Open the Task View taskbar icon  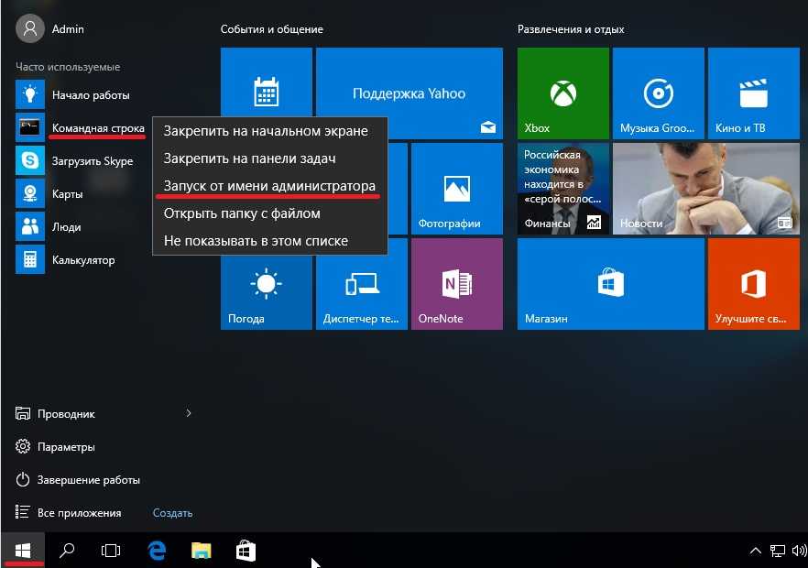(111, 550)
